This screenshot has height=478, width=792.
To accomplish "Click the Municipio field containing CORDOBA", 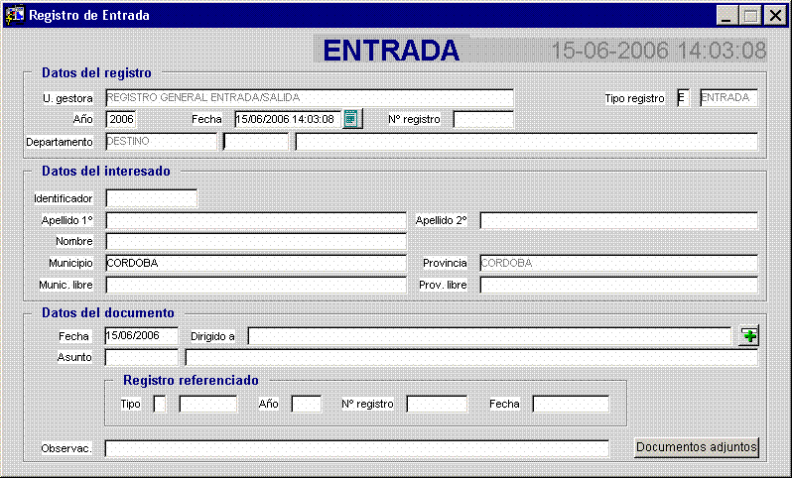I will [256, 263].
